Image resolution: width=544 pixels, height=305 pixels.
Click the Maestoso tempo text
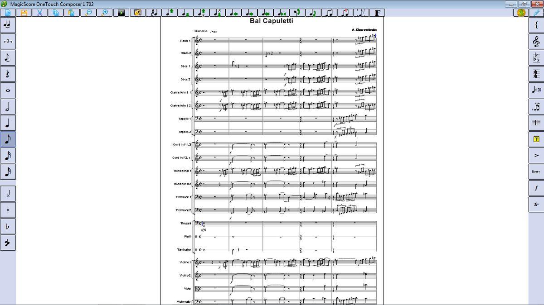(201, 31)
